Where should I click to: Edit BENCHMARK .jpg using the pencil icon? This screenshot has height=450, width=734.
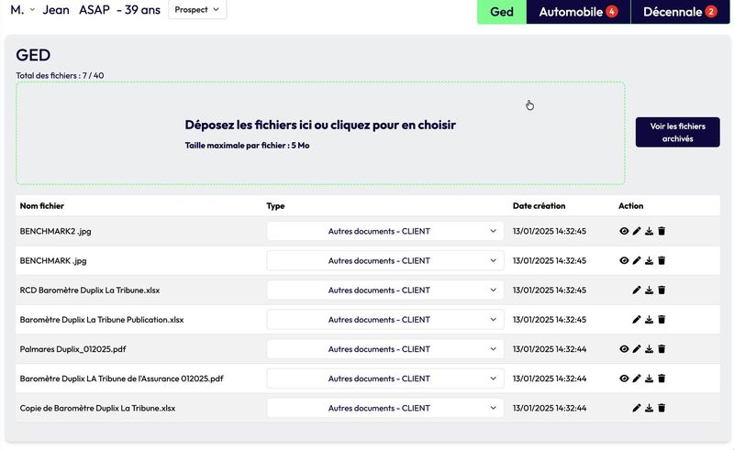(x=637, y=260)
